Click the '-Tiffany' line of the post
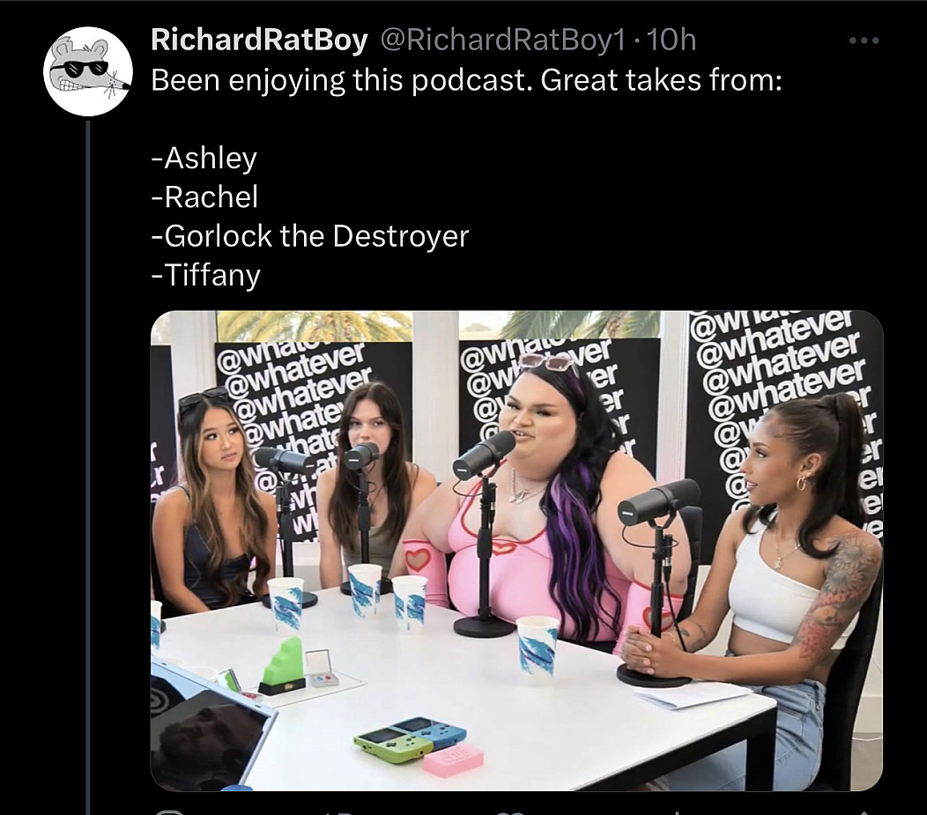 click(205, 276)
